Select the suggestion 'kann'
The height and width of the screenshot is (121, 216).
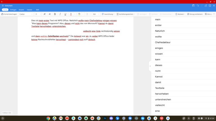(183, 60)
